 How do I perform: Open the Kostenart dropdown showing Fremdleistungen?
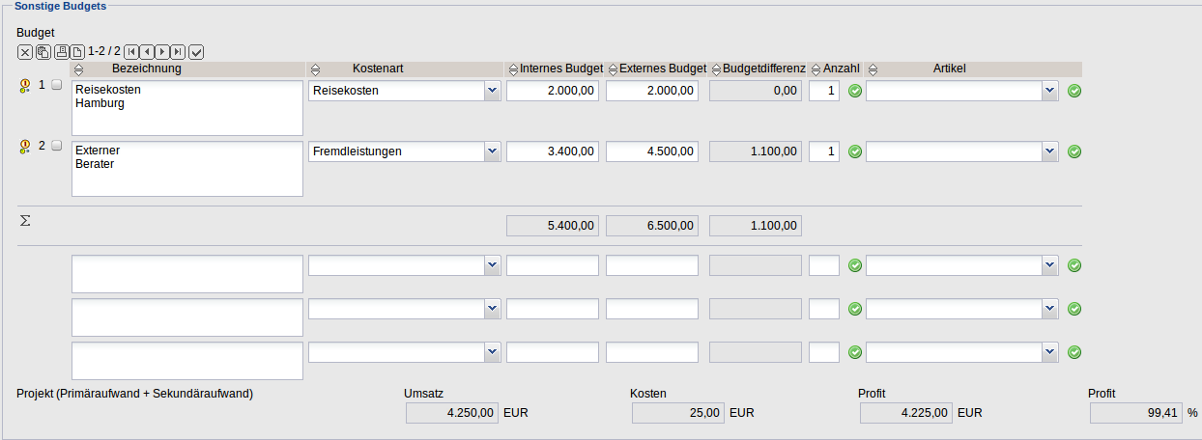(x=492, y=151)
